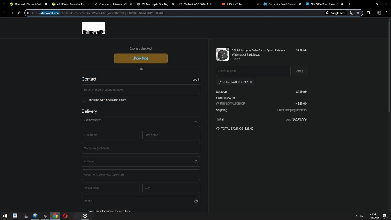Toggle Save this information for next time
The width and height of the screenshot is (391, 220).
coord(84,211)
